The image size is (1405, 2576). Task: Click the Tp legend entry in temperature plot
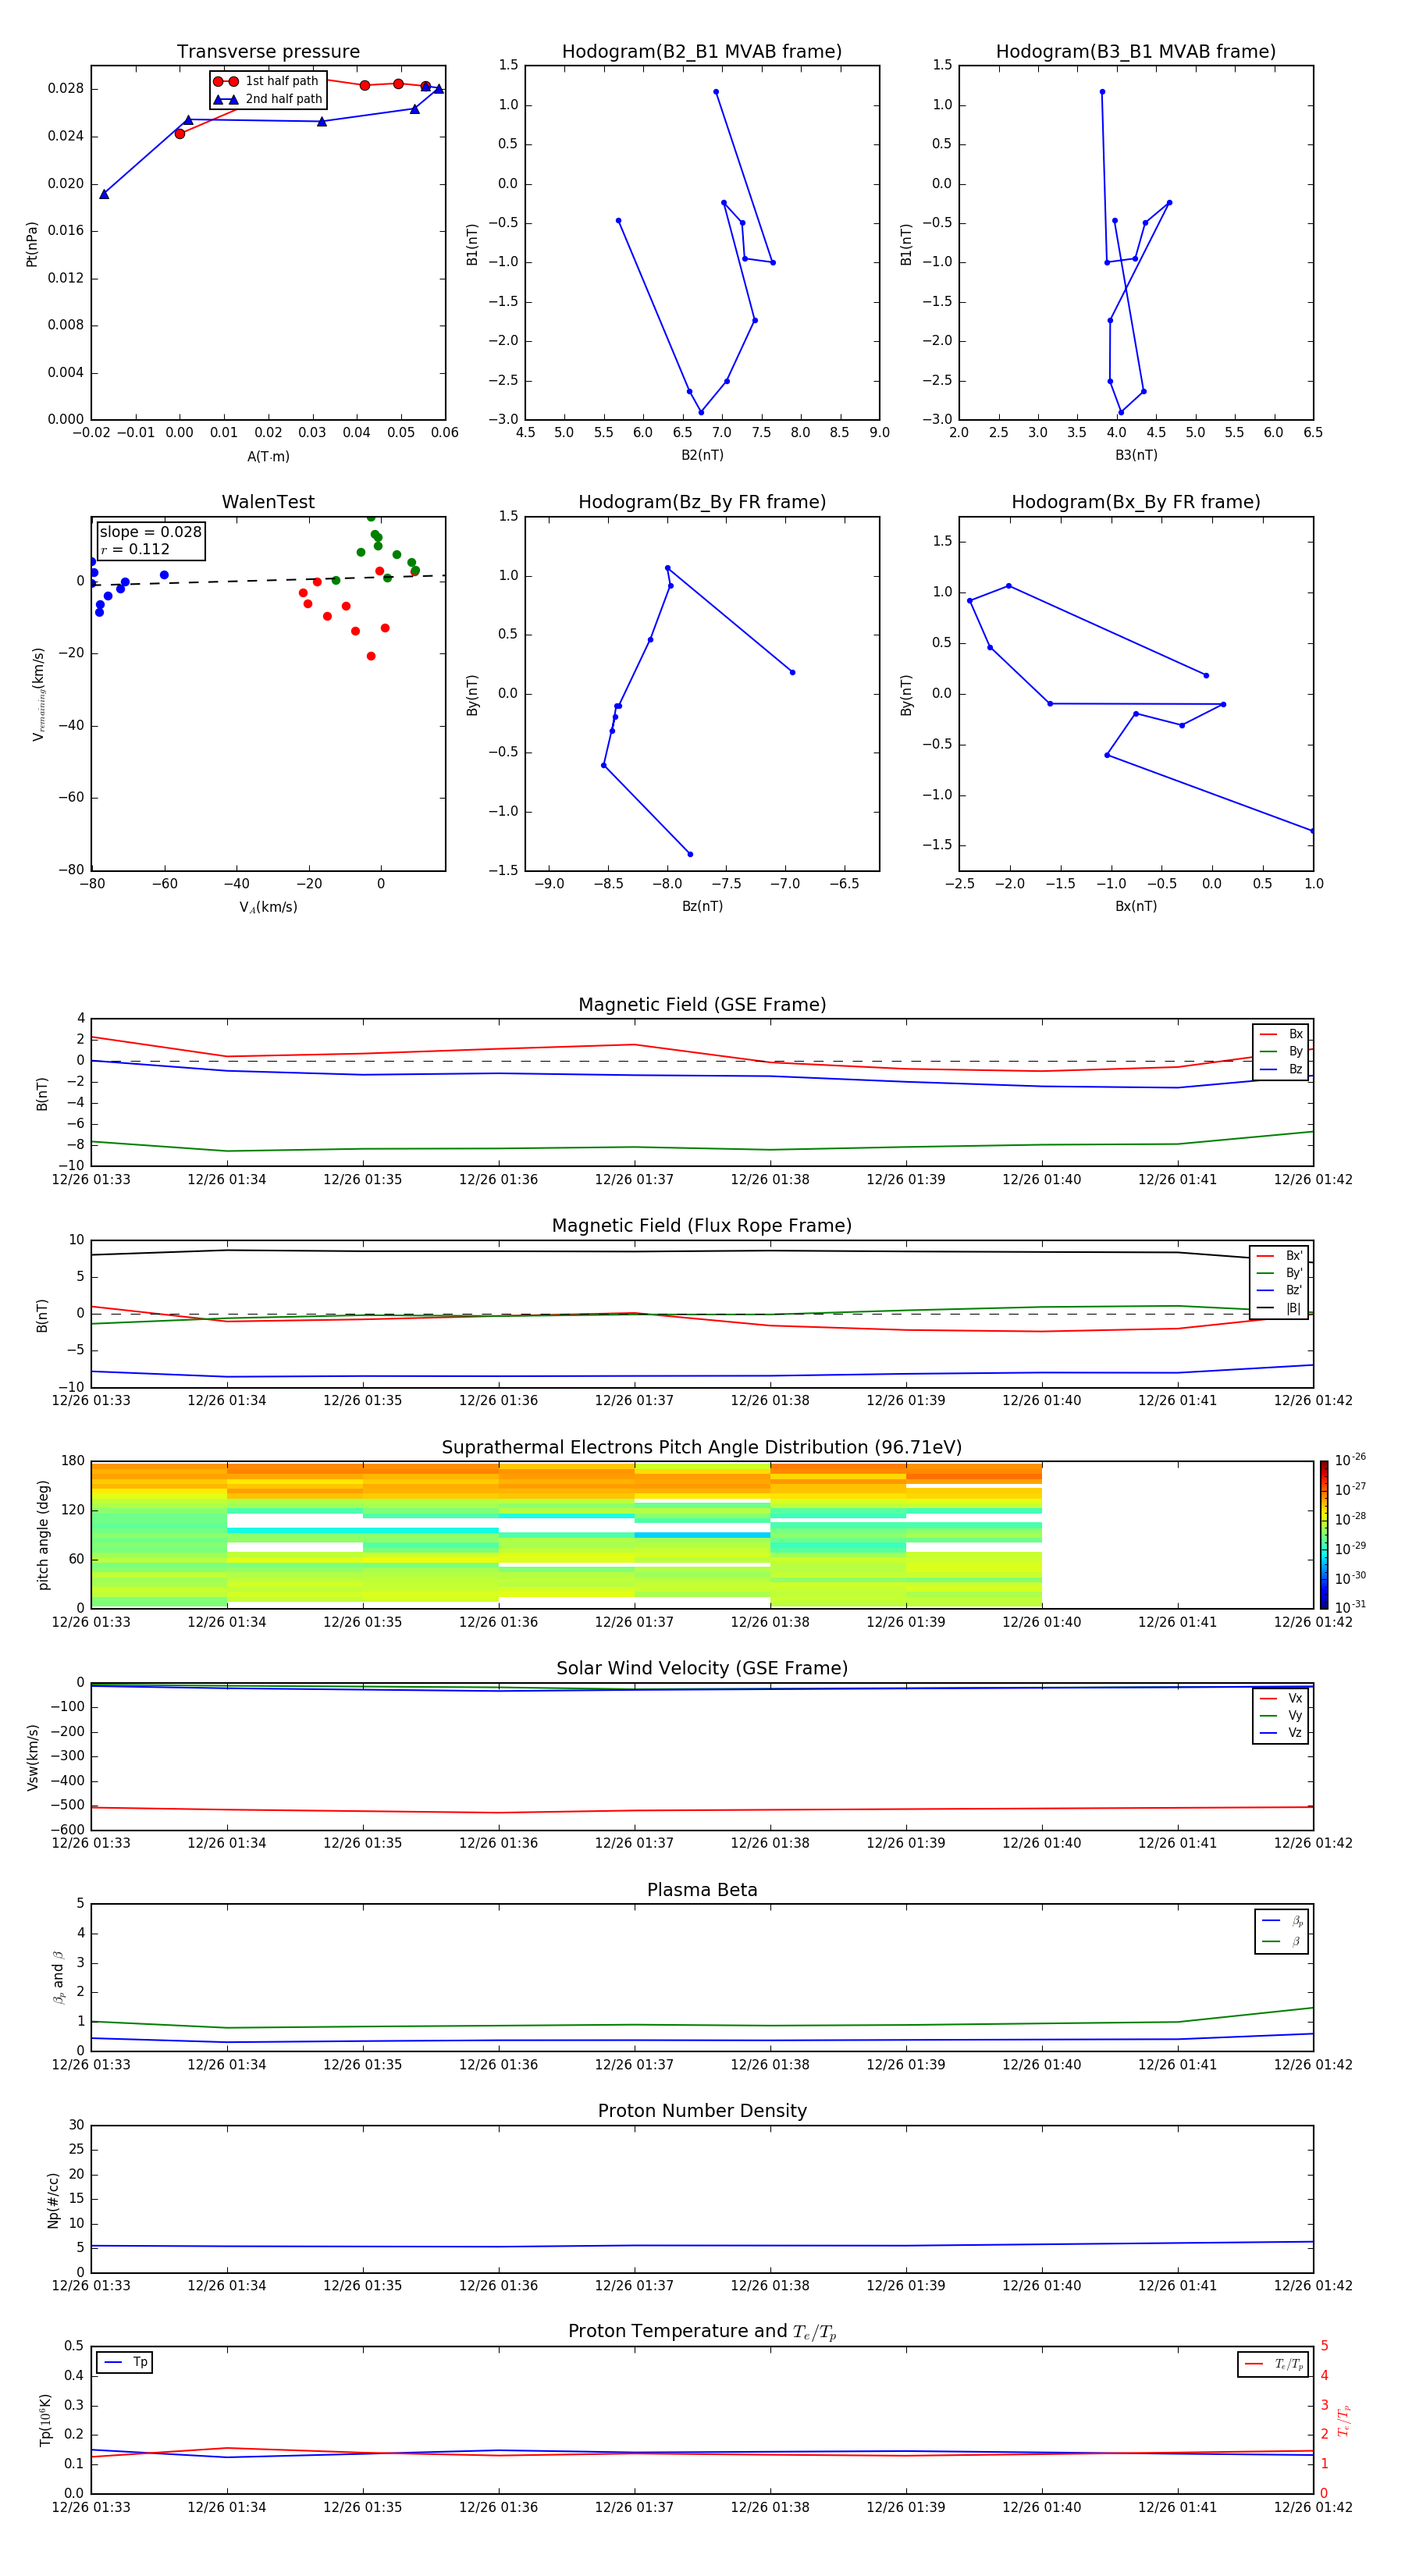coord(125,2362)
